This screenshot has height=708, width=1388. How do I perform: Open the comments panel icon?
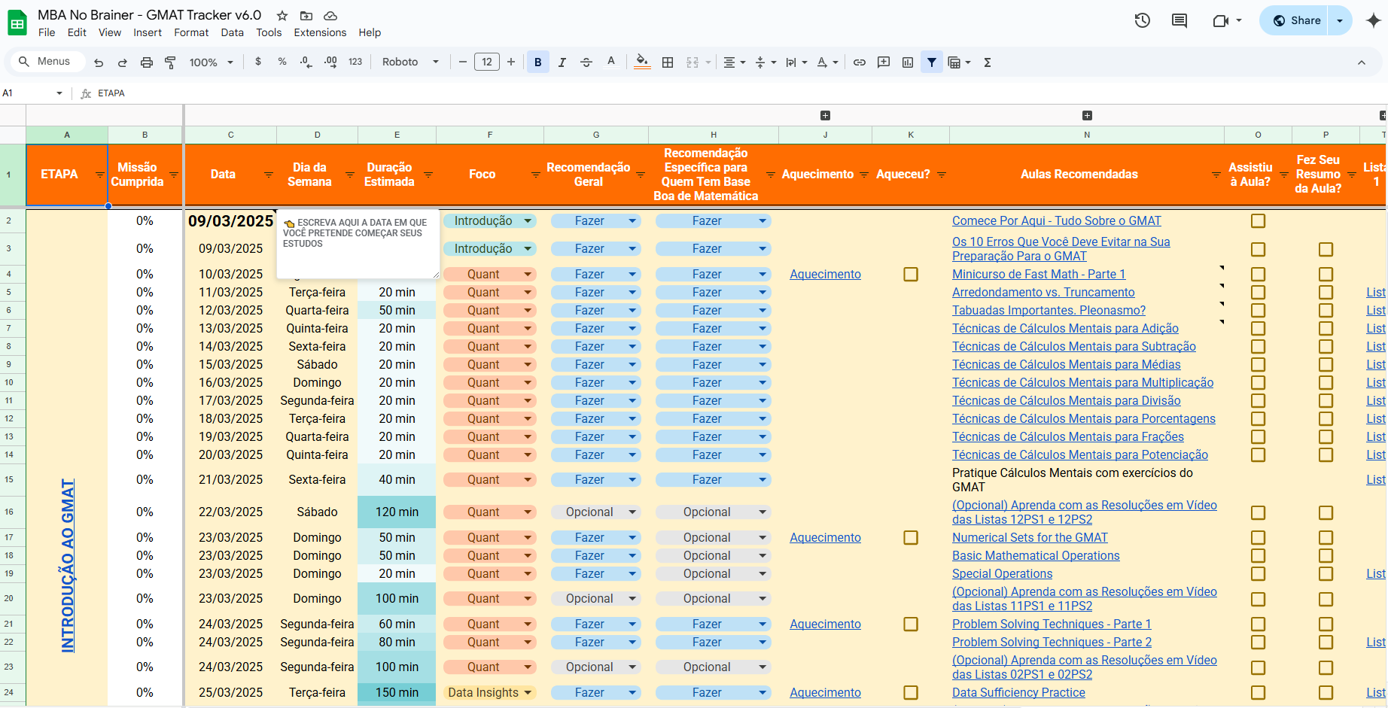pyautogui.click(x=1179, y=21)
